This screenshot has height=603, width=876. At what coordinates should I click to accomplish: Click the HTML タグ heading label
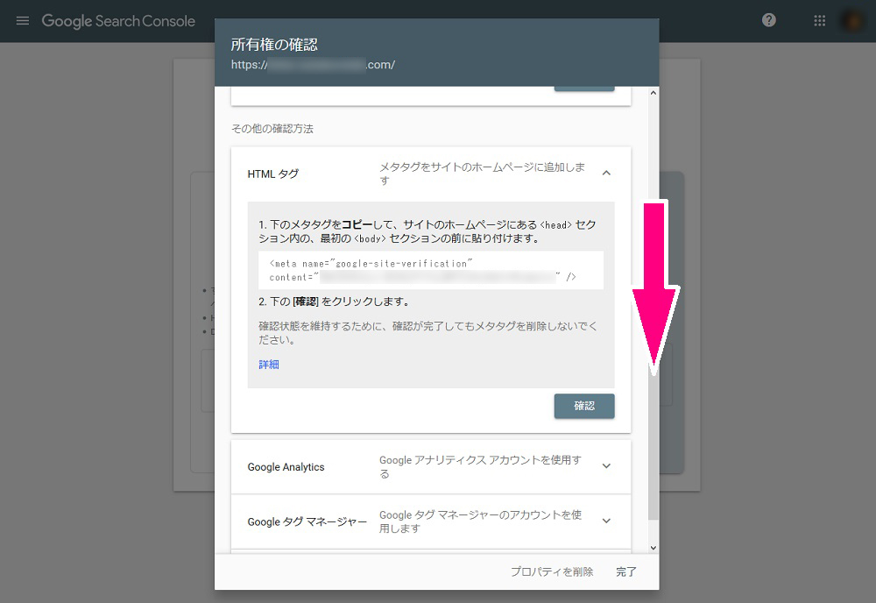point(273,174)
